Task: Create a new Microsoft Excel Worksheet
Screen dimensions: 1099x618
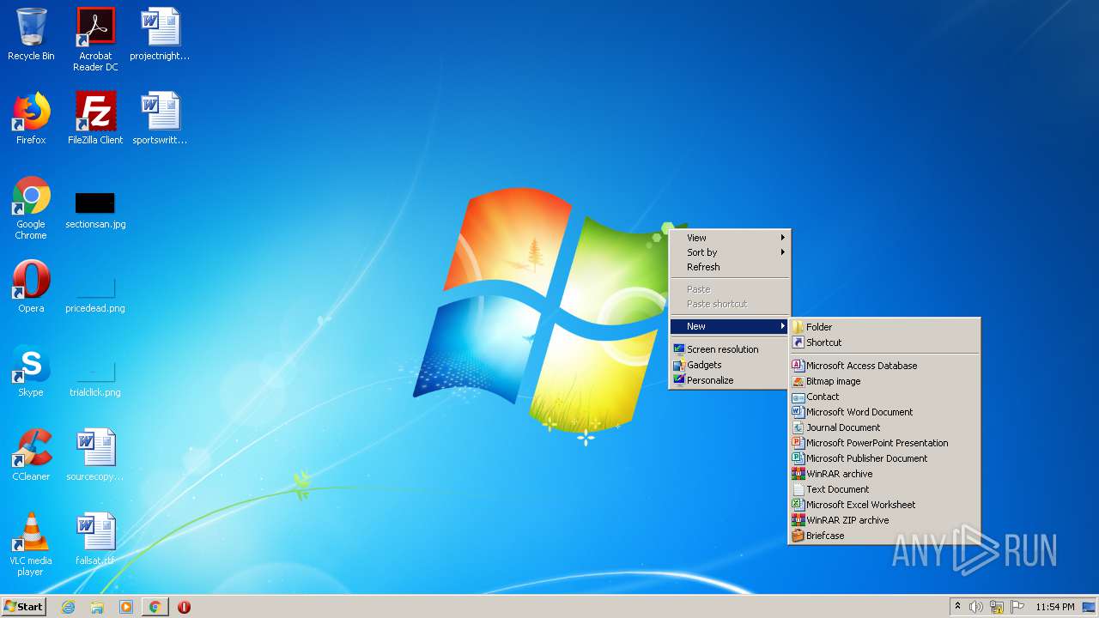Action: (884, 505)
